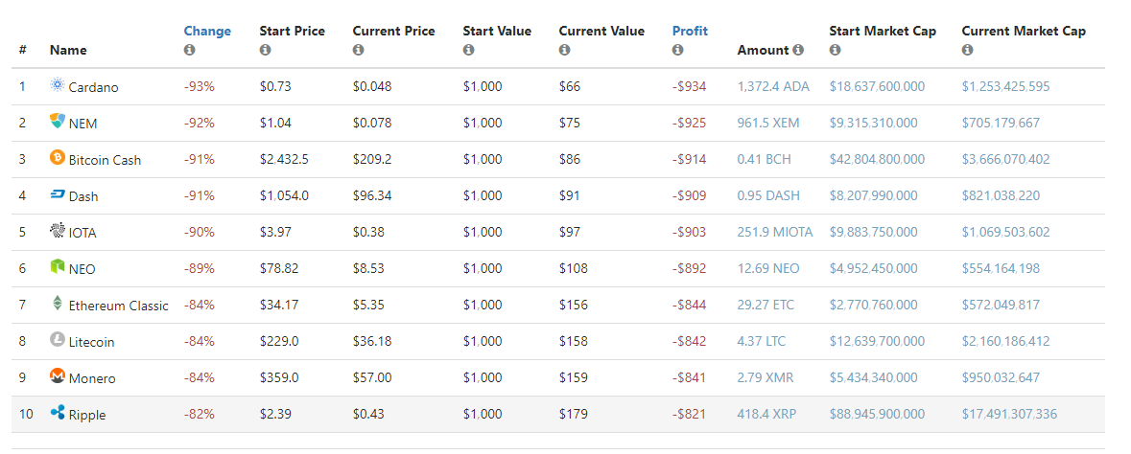Open Ethereum Classic coin name
Viewport: 1131px width, 454px height.
[118, 306]
